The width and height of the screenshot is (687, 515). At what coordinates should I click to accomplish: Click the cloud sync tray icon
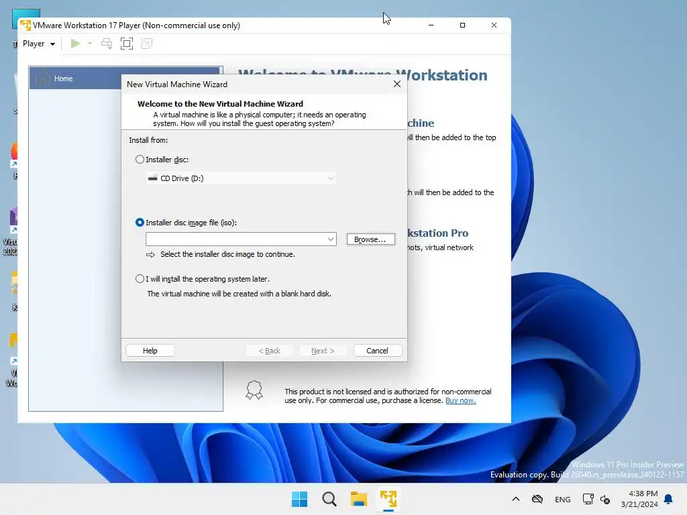tap(537, 499)
